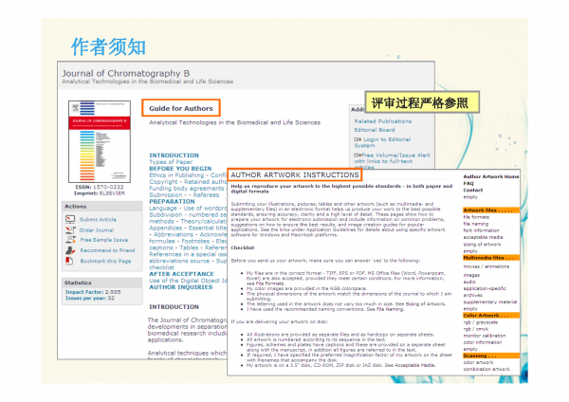Click the ISSN: 1570-0232 text

tap(99, 187)
